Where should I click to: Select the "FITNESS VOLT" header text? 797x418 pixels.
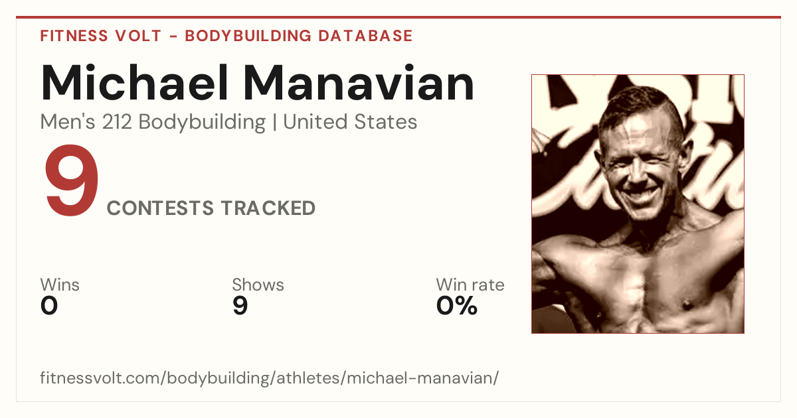coord(101,36)
